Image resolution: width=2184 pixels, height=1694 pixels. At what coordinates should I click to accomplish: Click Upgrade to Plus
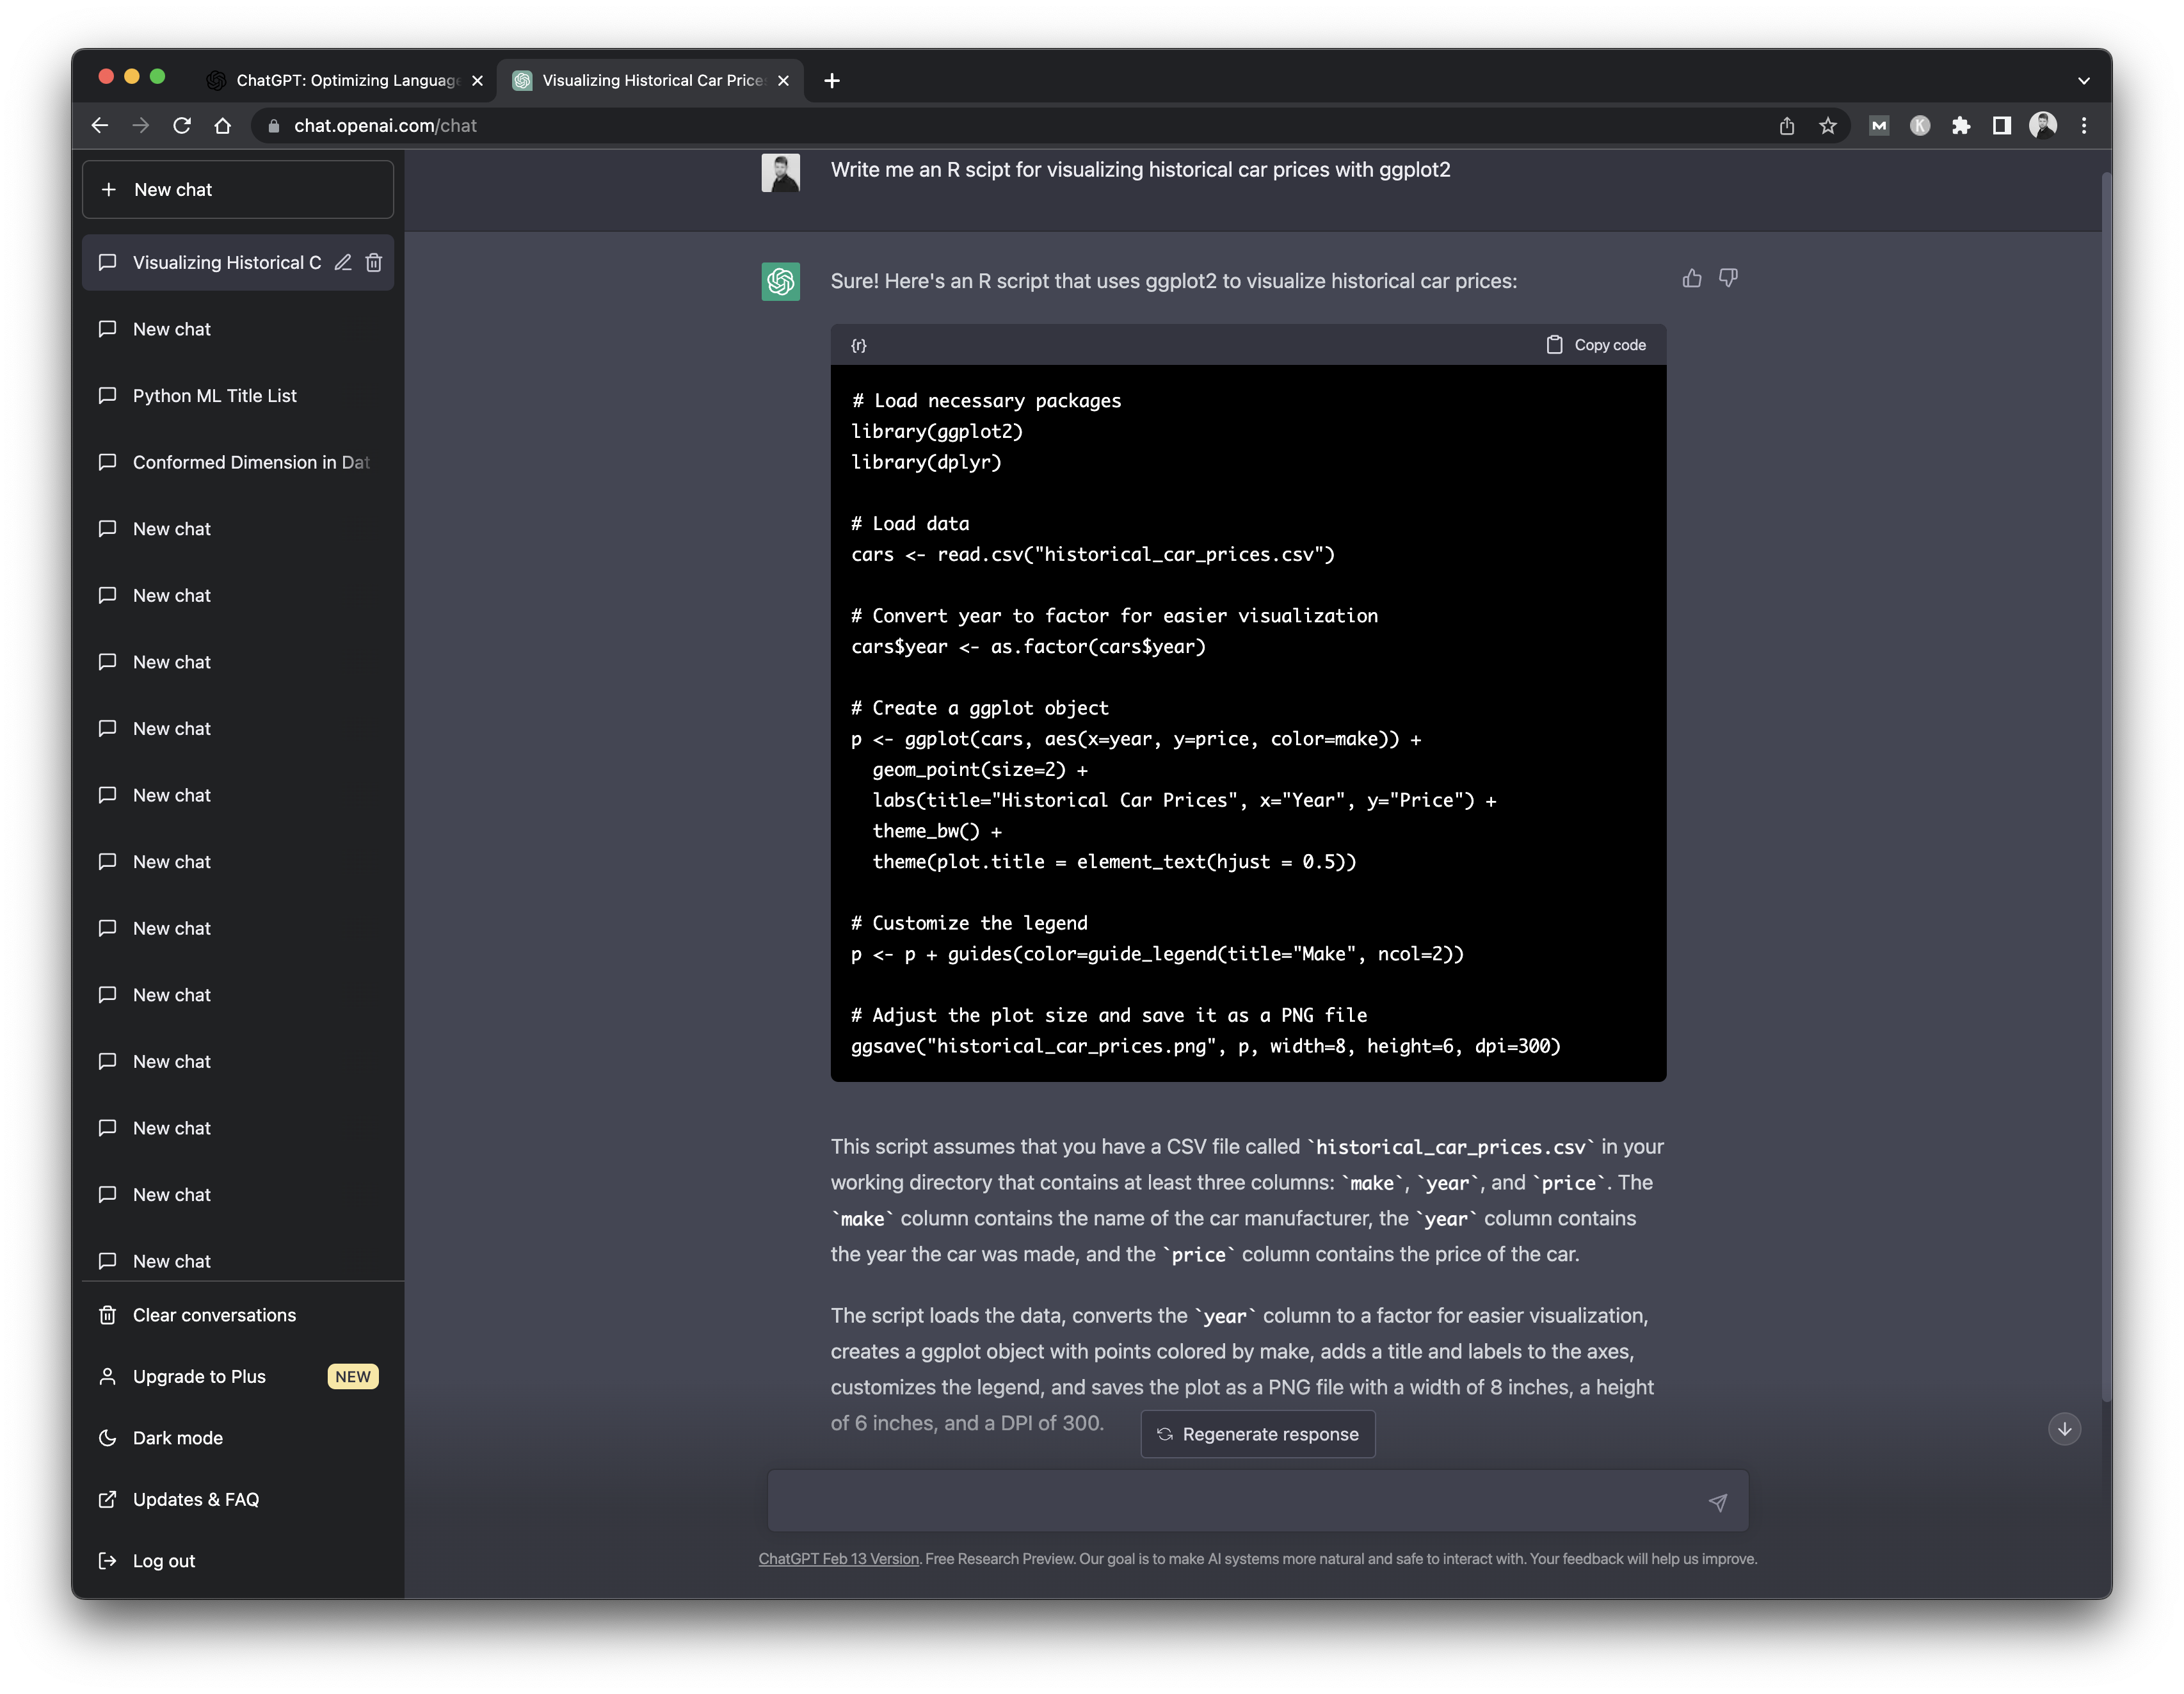238,1377
